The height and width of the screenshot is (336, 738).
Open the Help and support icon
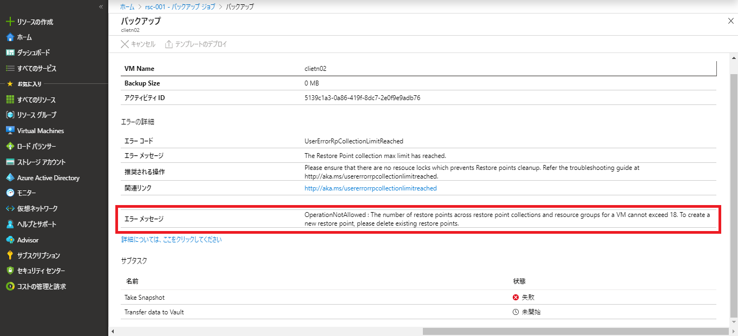[x=10, y=225]
